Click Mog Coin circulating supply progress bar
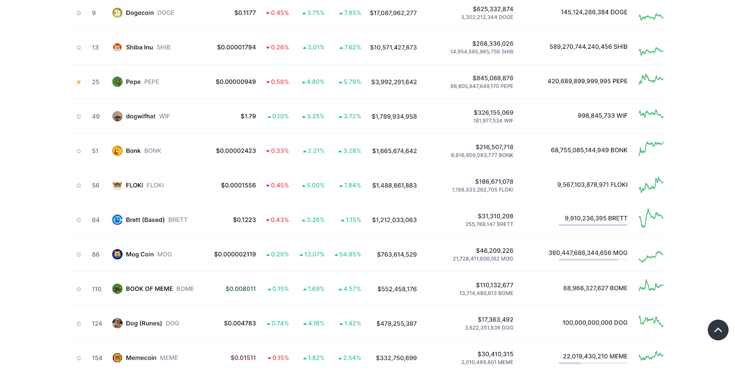735x373 pixels. tap(593, 260)
